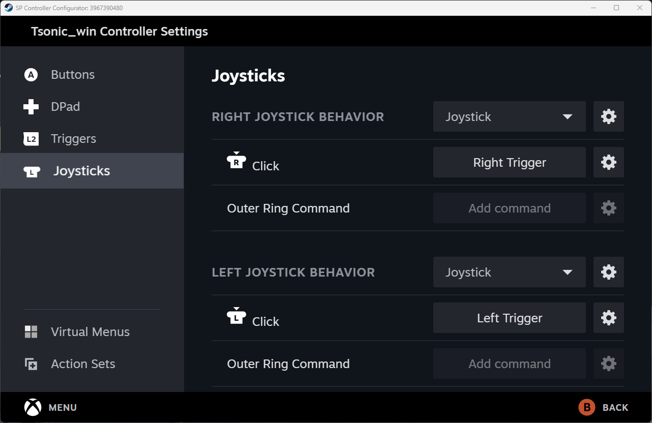Click the DPad plus icon in sidebar
Screen dimensions: 652x423
pos(31,106)
